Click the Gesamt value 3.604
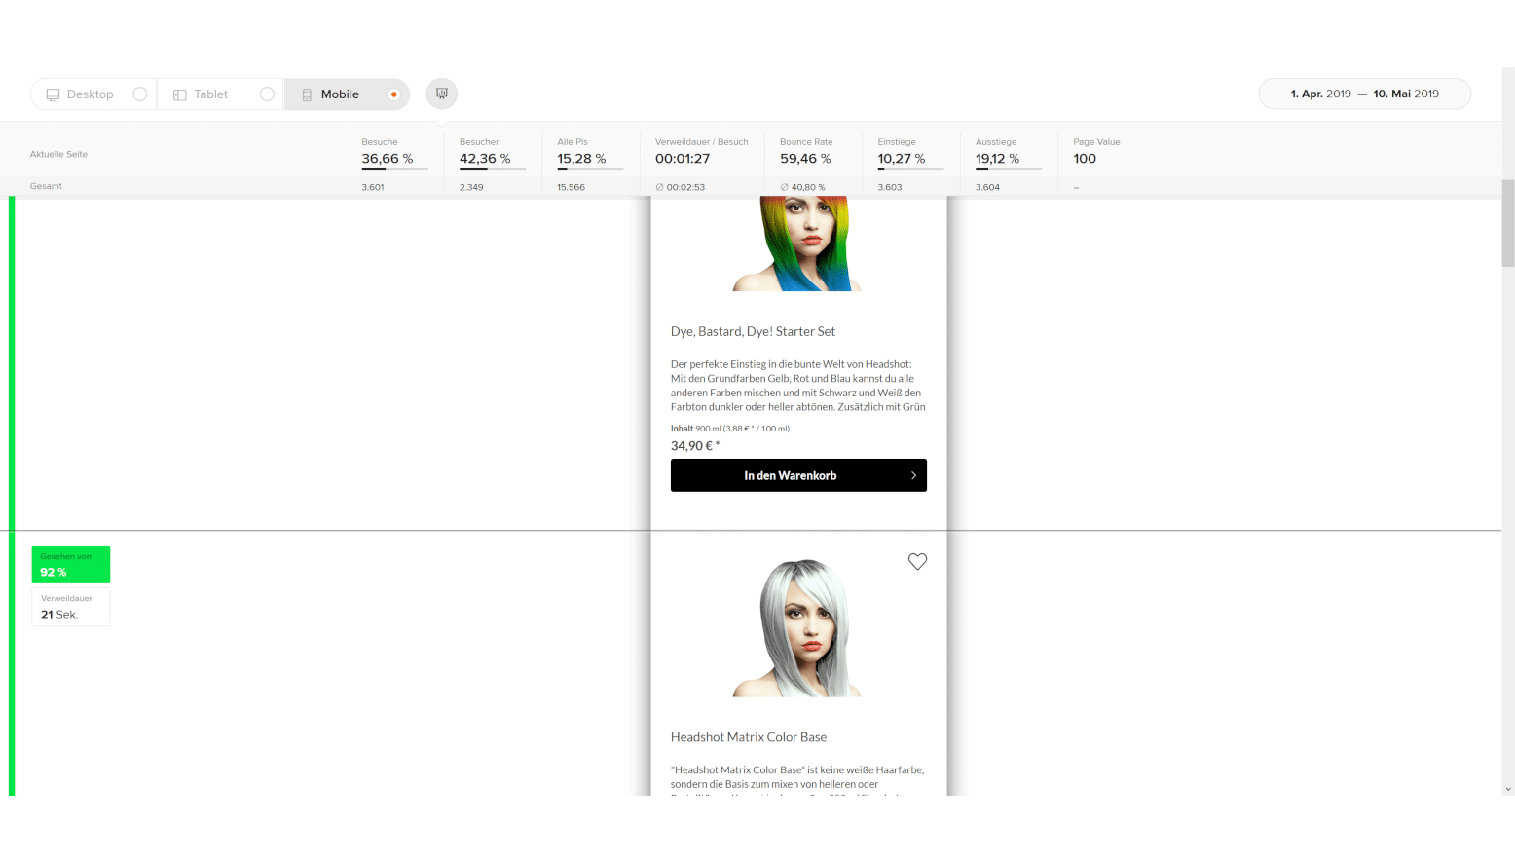1515x863 pixels. point(987,187)
